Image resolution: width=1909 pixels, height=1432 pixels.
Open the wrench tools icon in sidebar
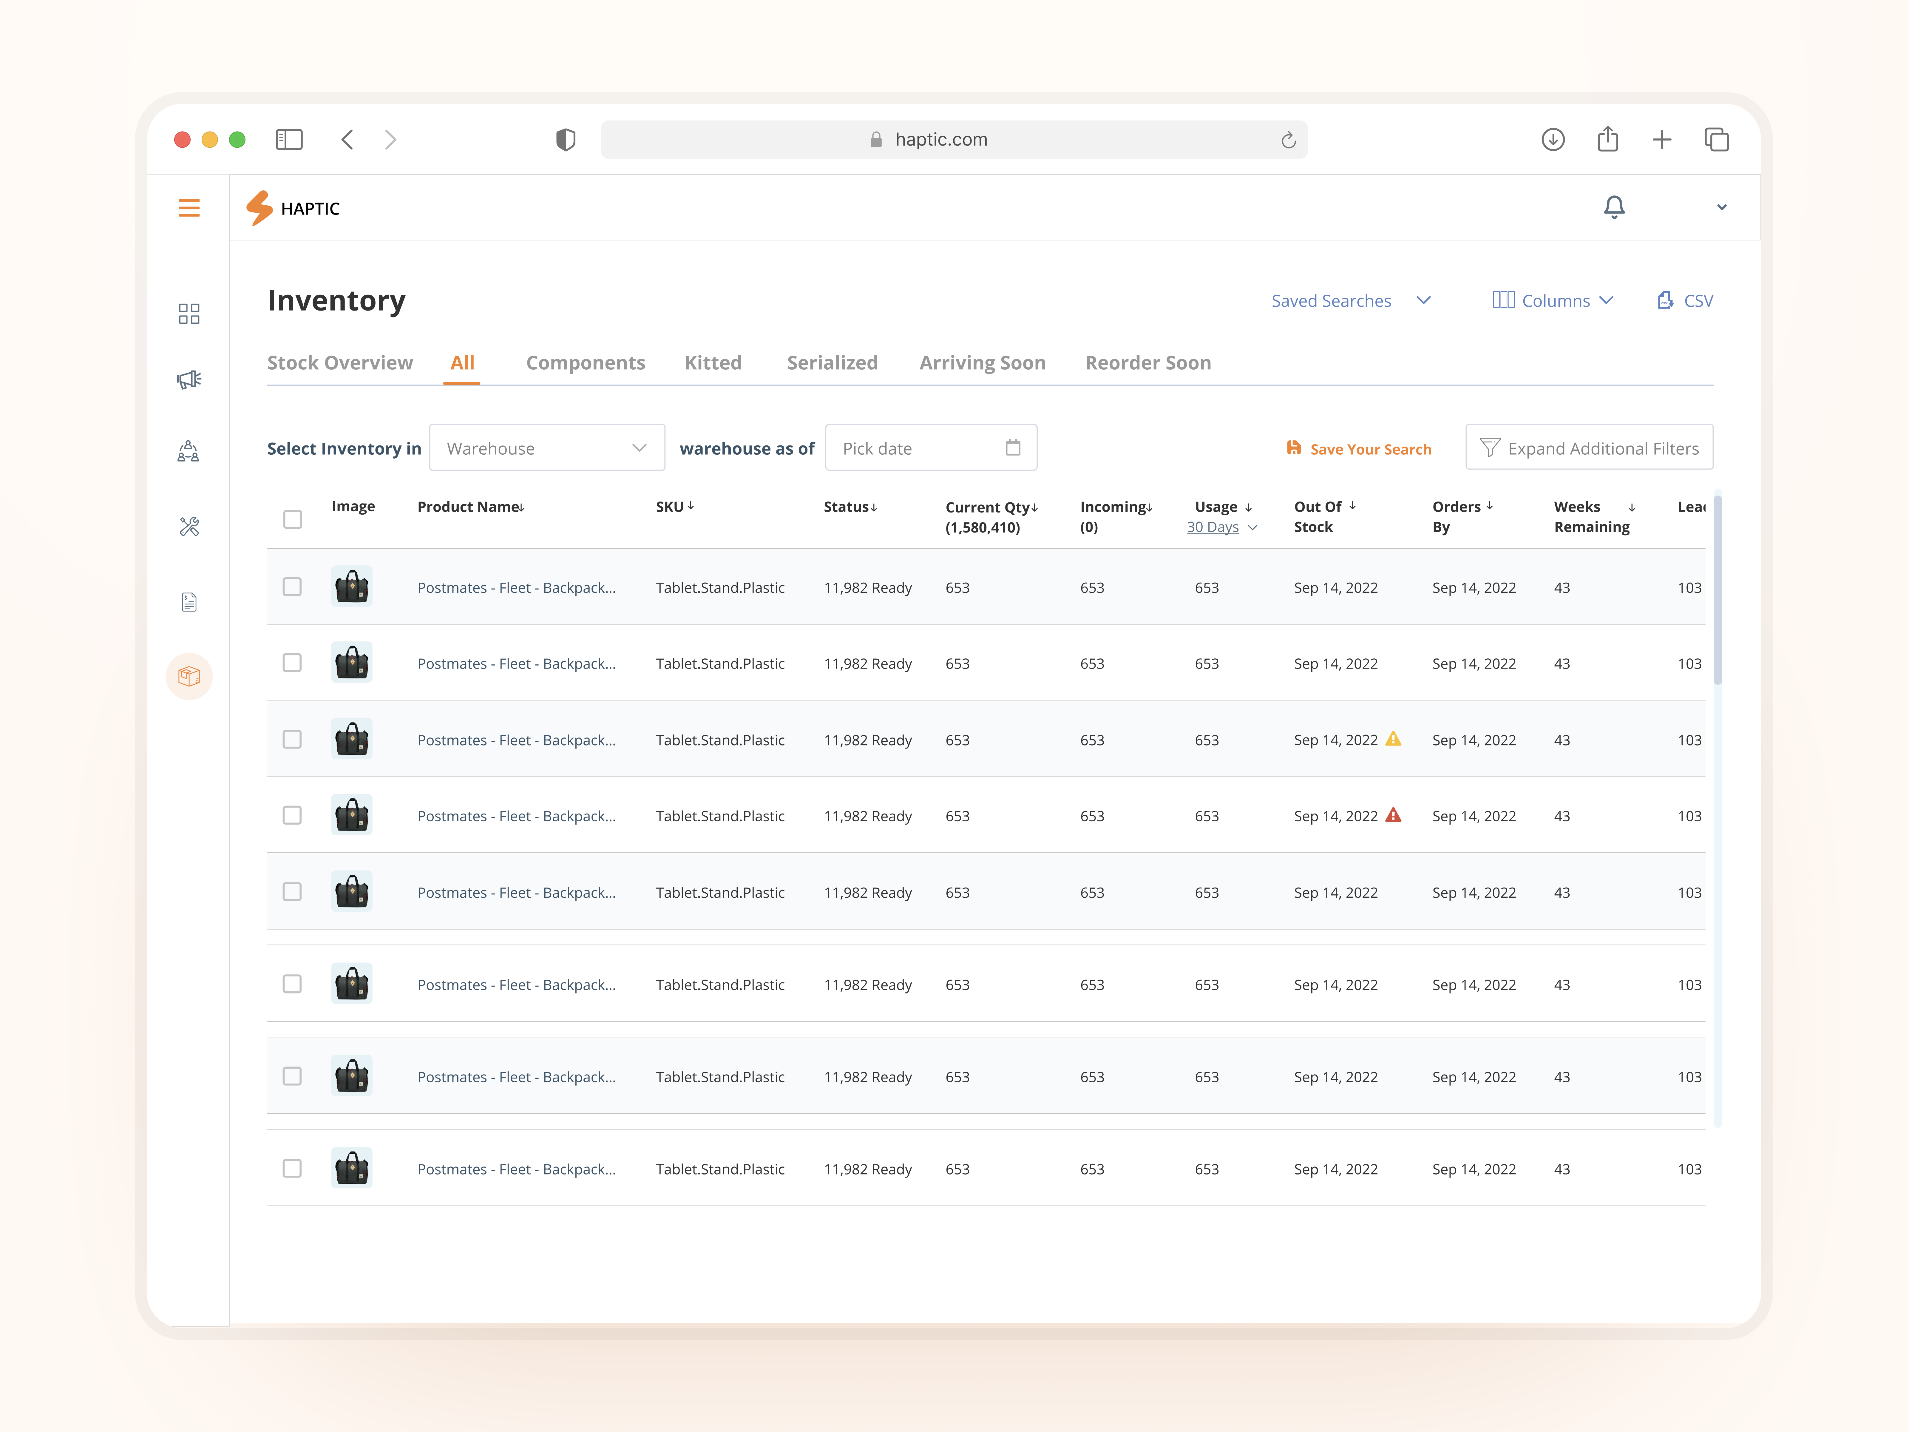tap(189, 527)
